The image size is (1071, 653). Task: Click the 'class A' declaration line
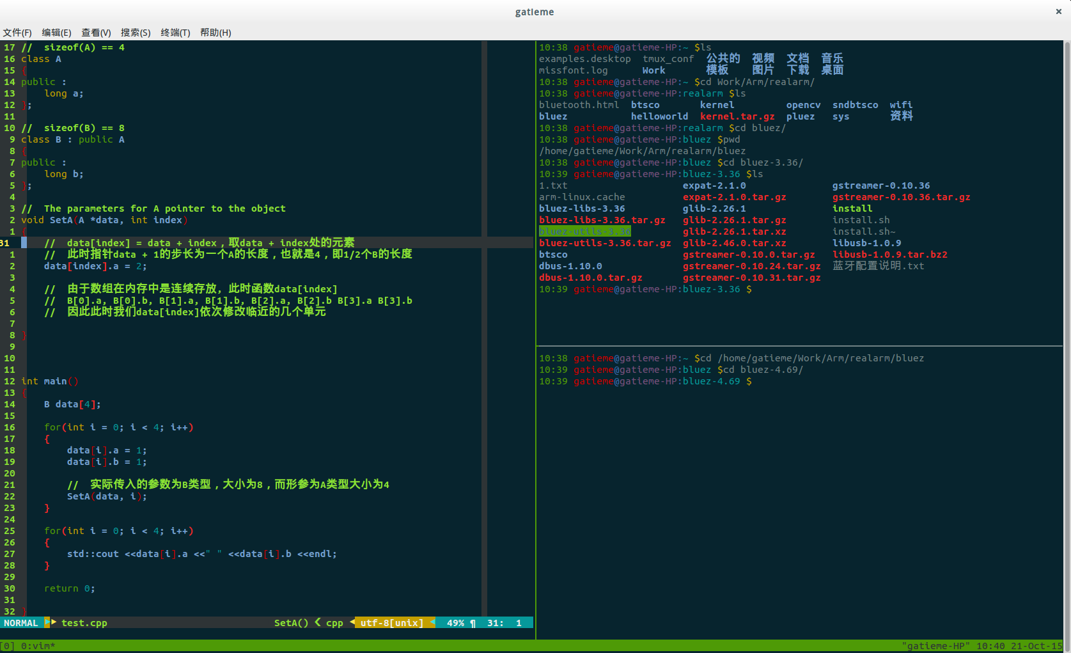pyautogui.click(x=41, y=59)
